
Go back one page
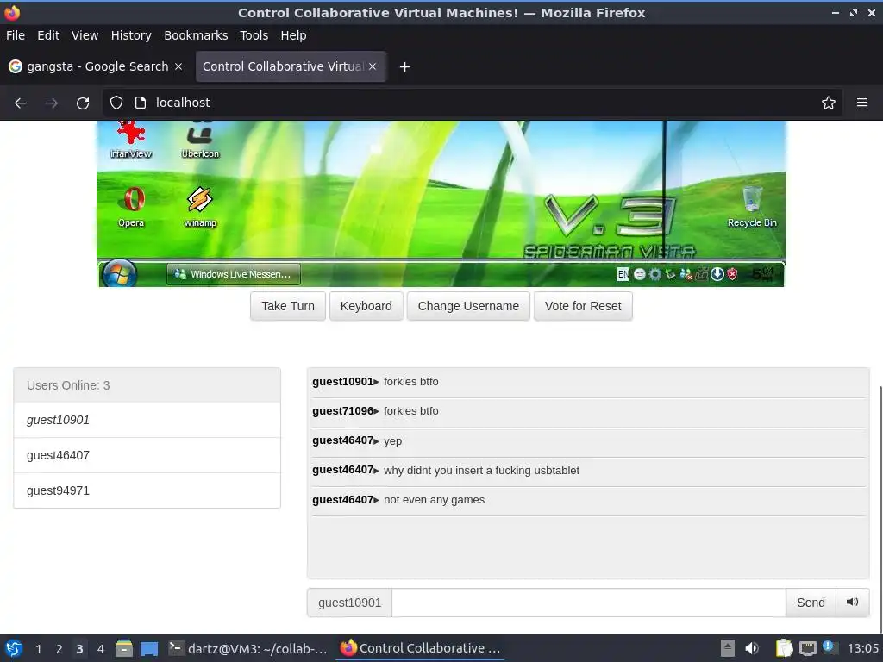pos(21,103)
